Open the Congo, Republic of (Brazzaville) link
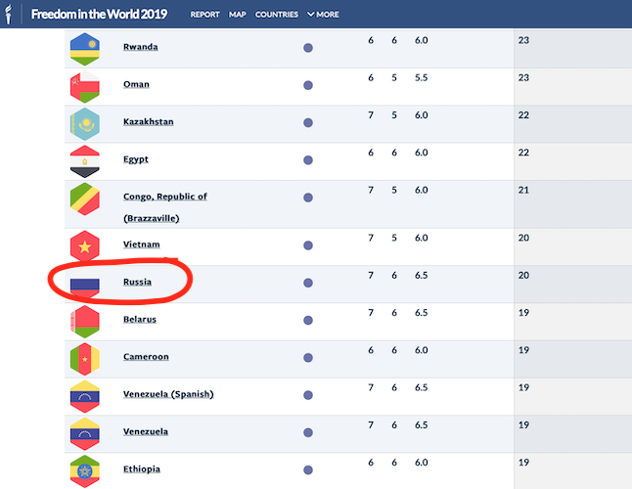 (x=164, y=197)
